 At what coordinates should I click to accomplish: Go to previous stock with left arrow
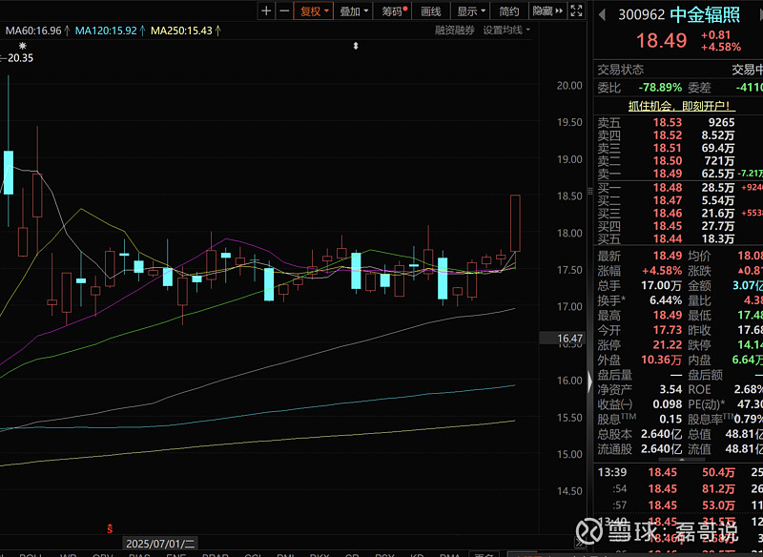[602, 15]
